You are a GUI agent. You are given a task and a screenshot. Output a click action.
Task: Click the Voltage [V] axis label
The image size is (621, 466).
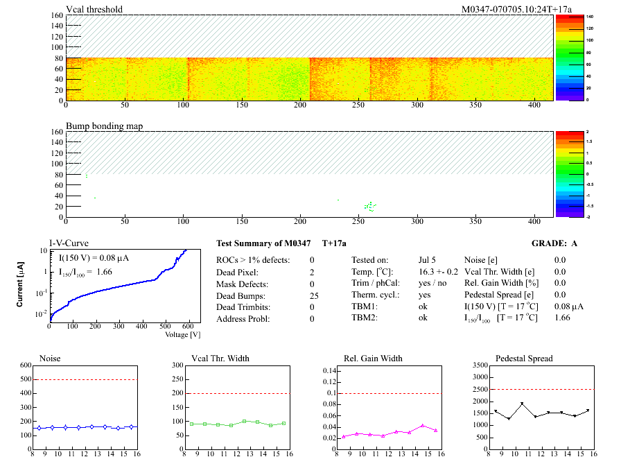(182, 335)
